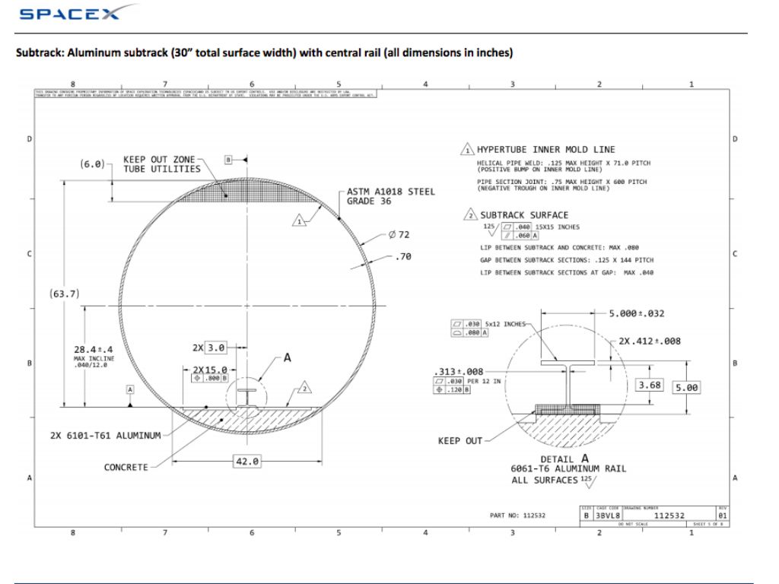Click the 'MAX INCLINE' note
The height and width of the screenshot is (584, 779).
94,359
